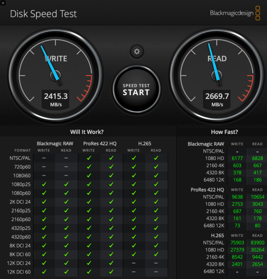Click the 4320p60 Blackmagic RAW read checkmark
The image size is (267, 279).
tap(66, 236)
